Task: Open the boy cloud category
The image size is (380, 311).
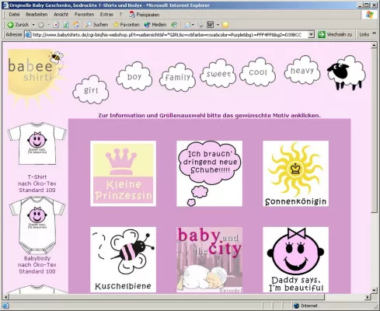Action: pyautogui.click(x=134, y=76)
